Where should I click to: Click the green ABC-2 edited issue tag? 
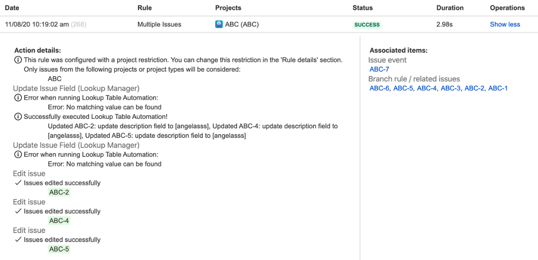click(59, 193)
